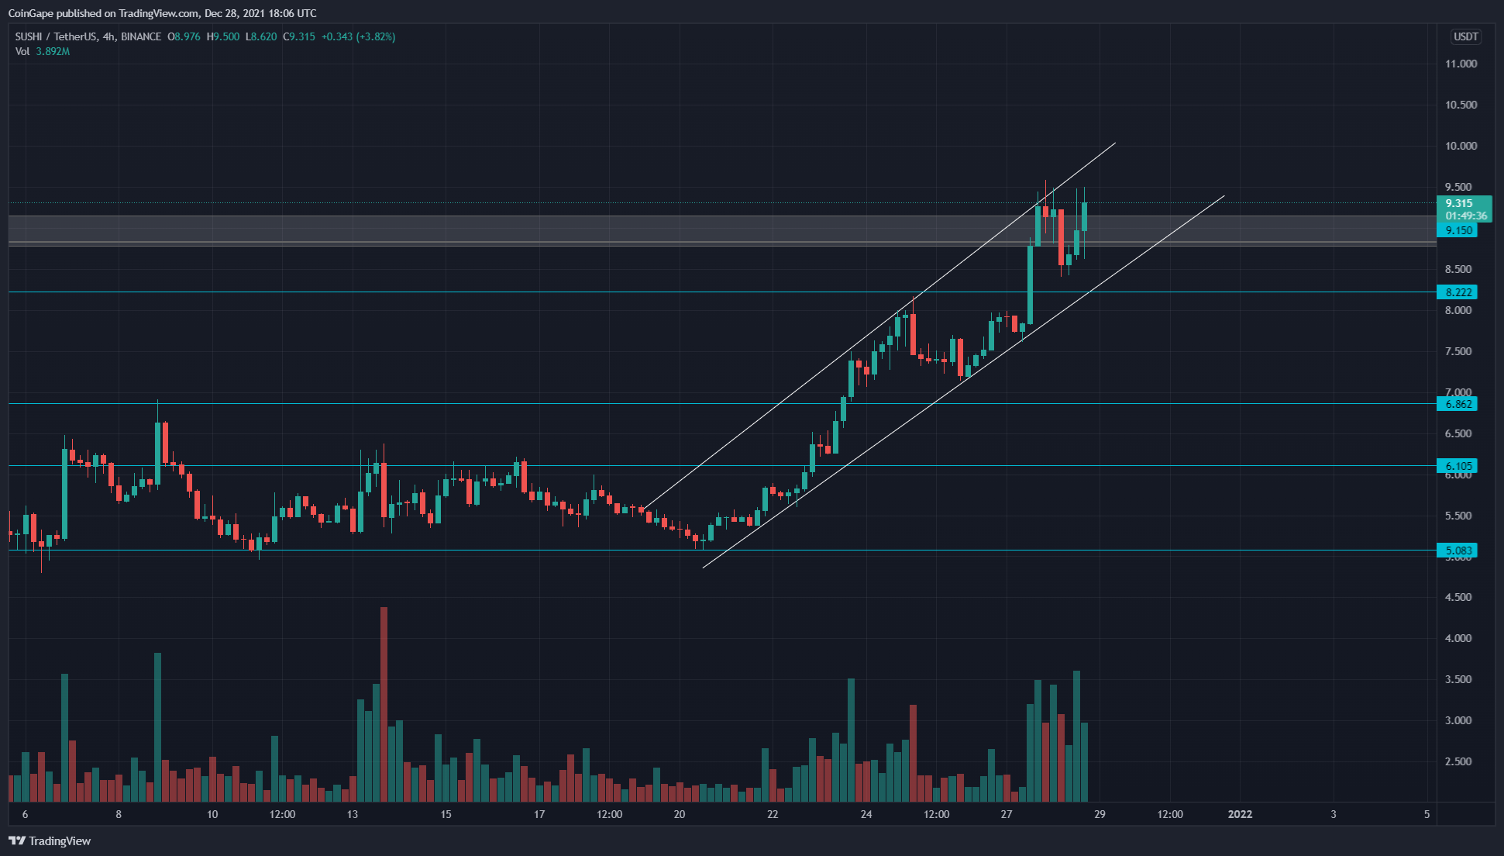Click the SUSHI / TetherUS symbol title
This screenshot has height=856, width=1504.
point(57,36)
